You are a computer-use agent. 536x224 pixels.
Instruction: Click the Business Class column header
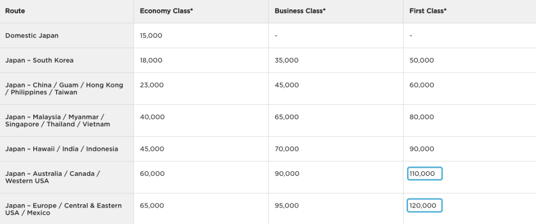click(x=300, y=11)
